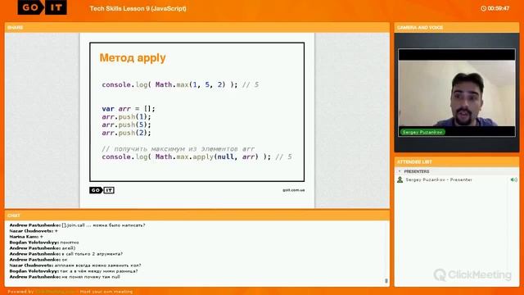The width and height of the screenshot is (524, 295).
Task: Click the grey Russian comment line in the code
Action: coord(178,149)
